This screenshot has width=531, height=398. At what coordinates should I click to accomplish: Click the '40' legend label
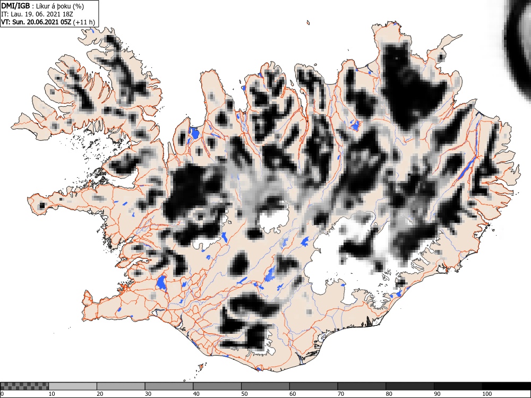pyautogui.click(x=196, y=394)
